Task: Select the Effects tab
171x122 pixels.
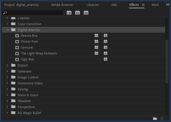Action: click(134, 5)
